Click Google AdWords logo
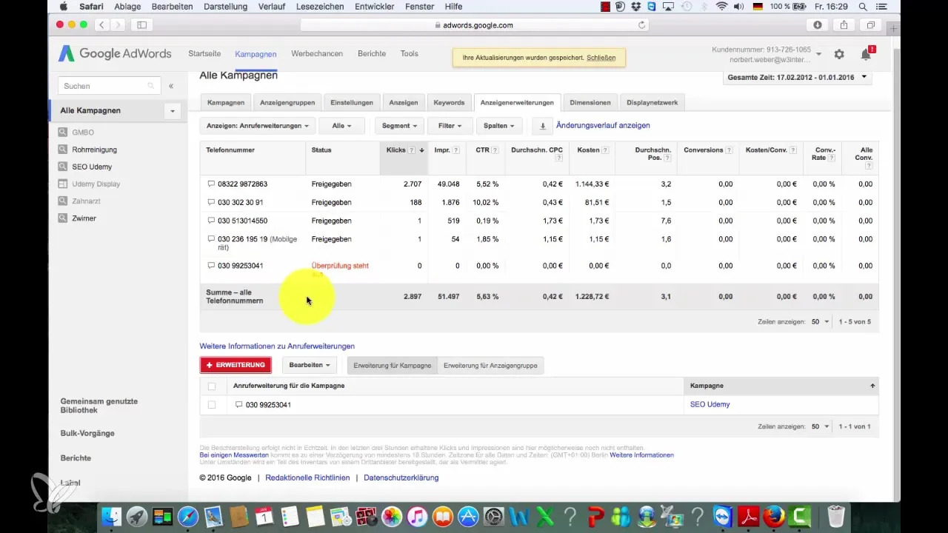Screen dimensions: 948x533 [x=115, y=53]
